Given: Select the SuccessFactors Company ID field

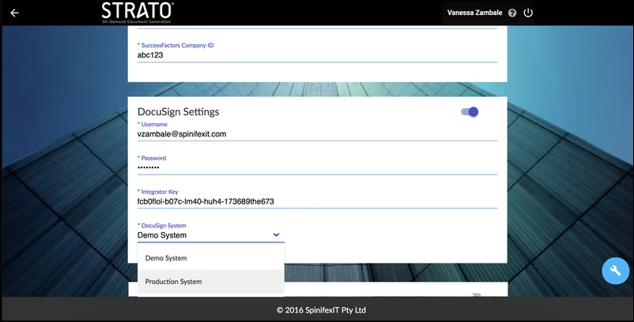Looking at the screenshot, I should pyautogui.click(x=316, y=56).
